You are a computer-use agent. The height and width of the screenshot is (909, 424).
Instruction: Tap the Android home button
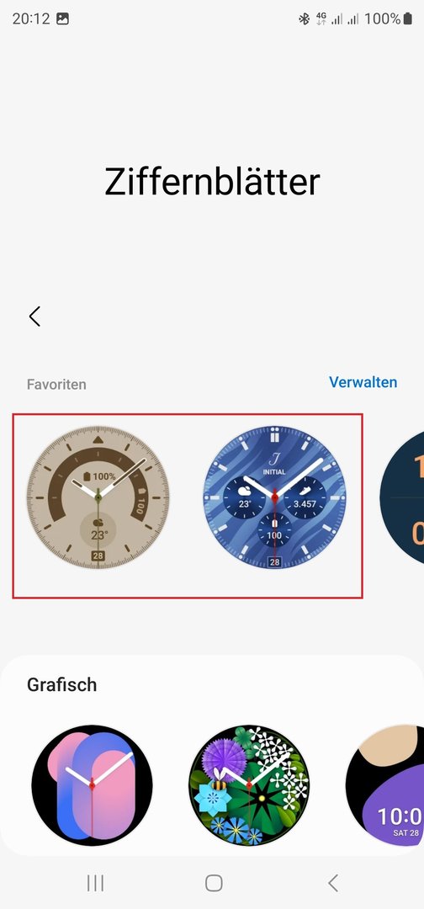(214, 883)
